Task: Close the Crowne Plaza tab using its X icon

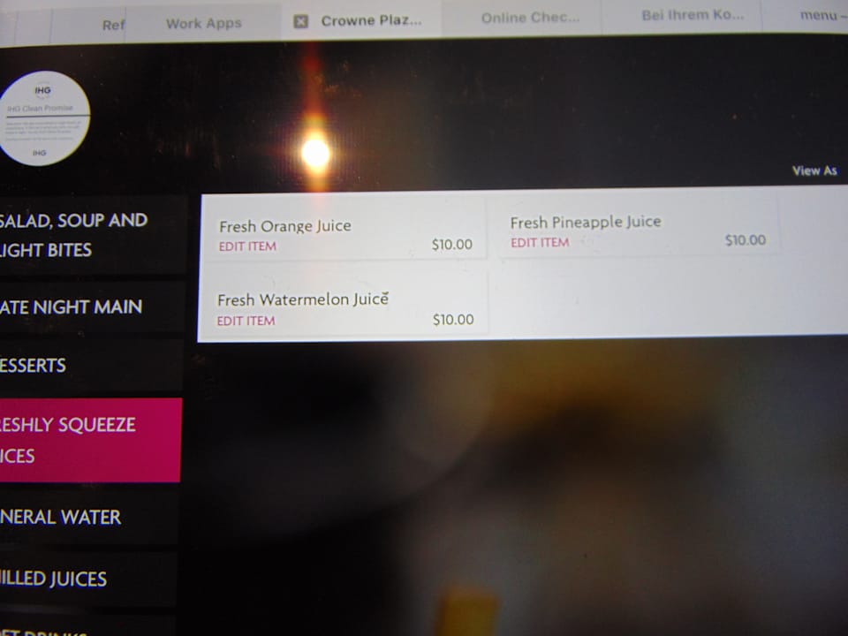Action: [300, 21]
